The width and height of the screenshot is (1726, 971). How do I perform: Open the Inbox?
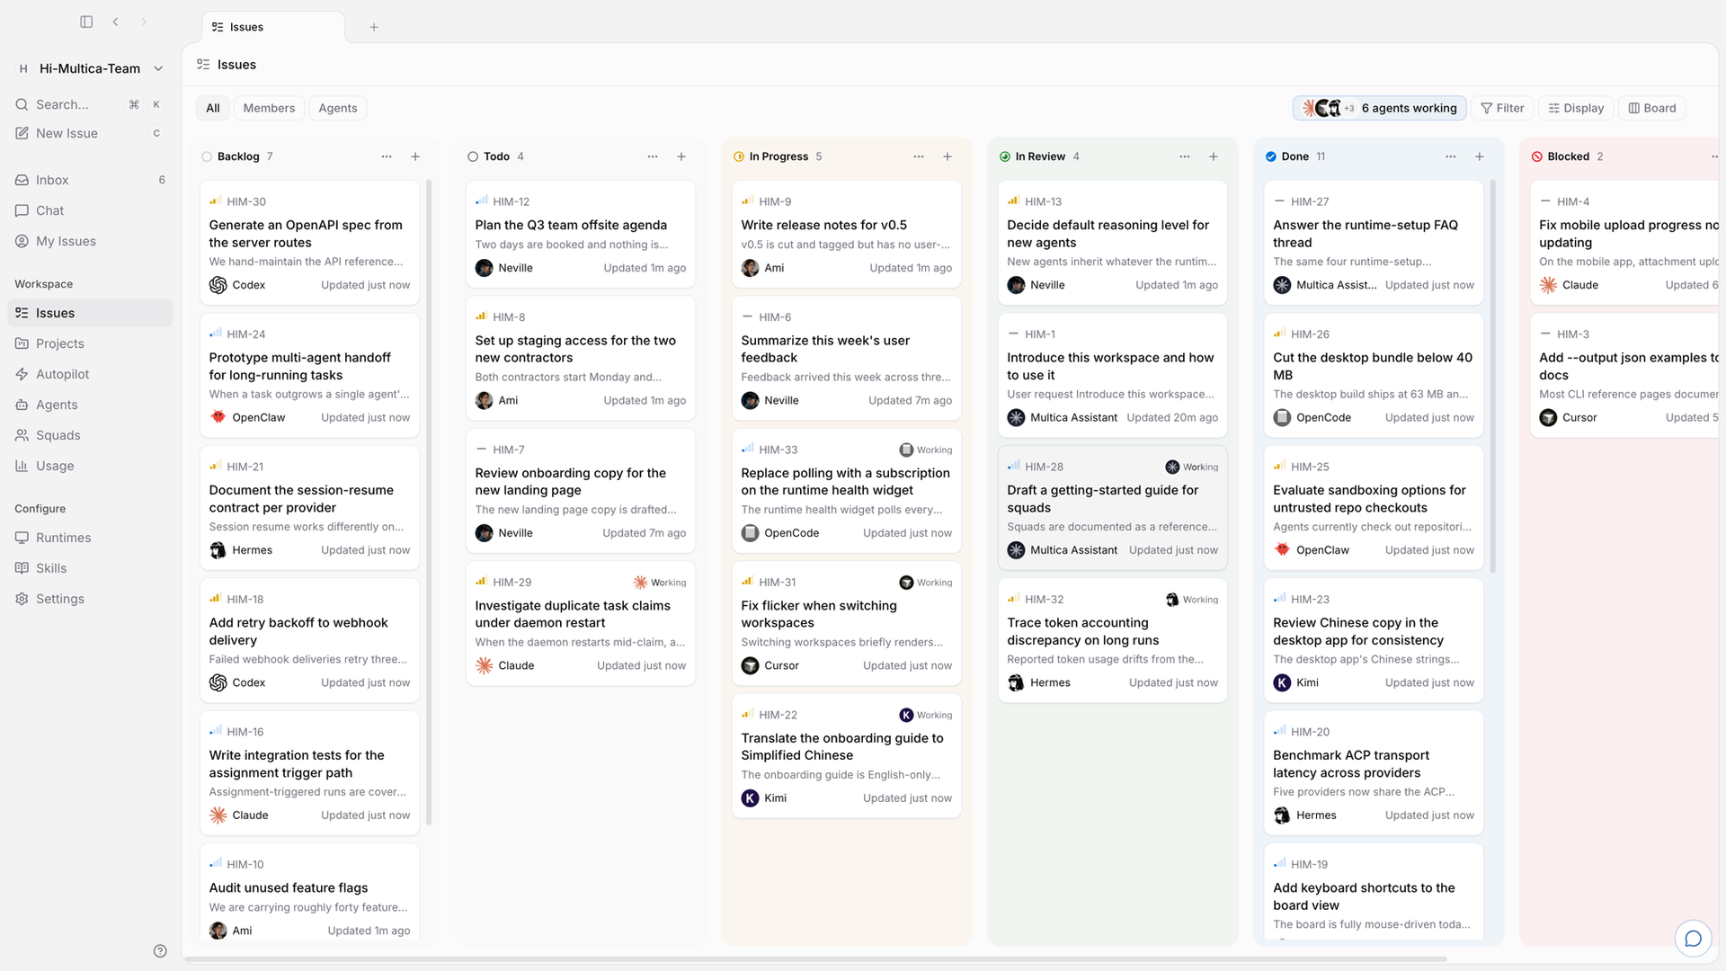pyautogui.click(x=90, y=180)
